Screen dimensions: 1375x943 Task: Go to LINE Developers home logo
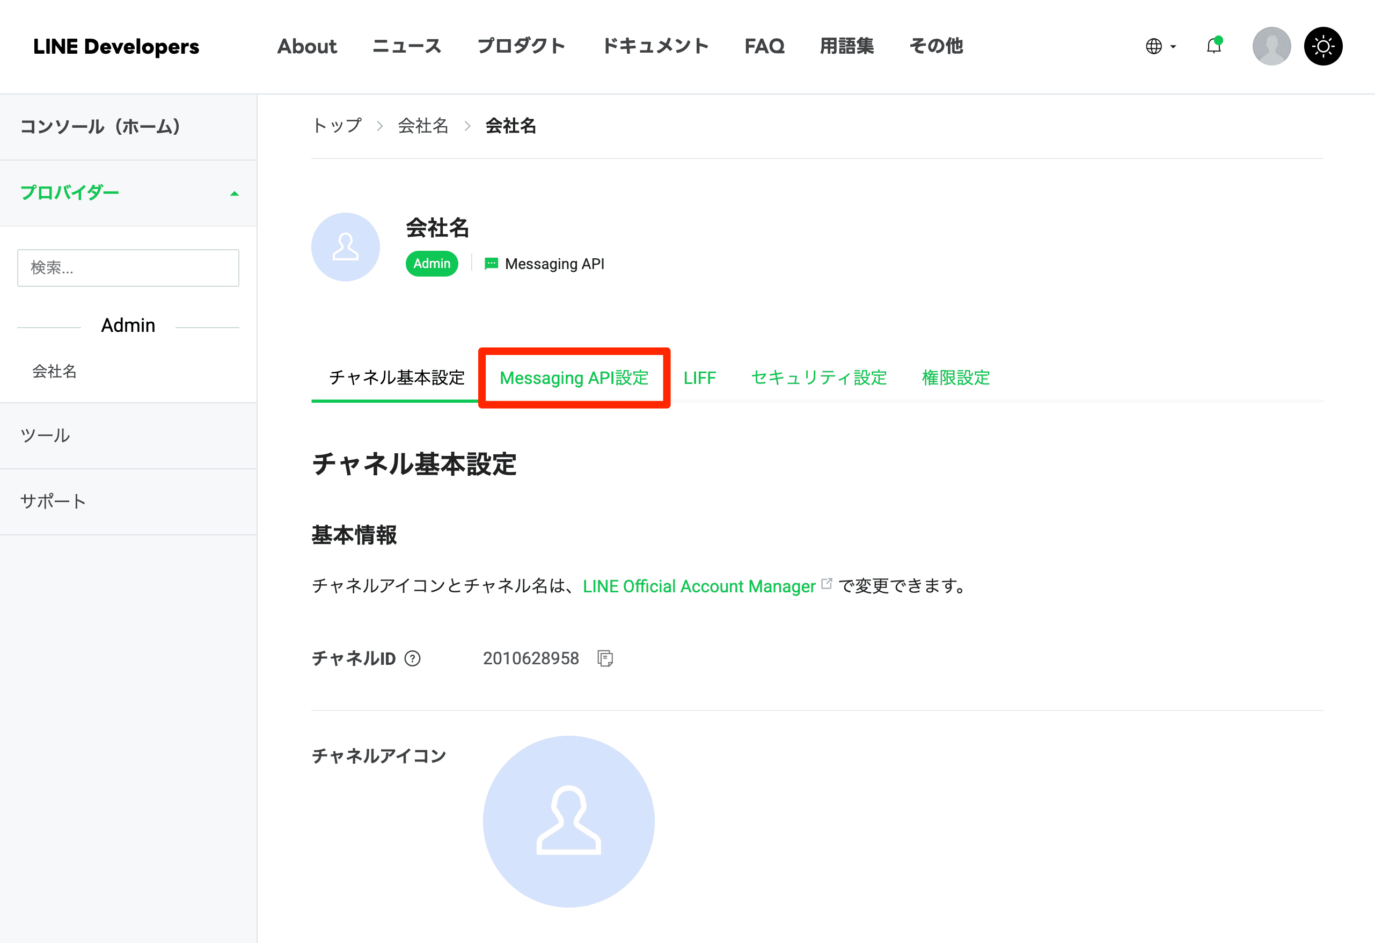pyautogui.click(x=116, y=46)
